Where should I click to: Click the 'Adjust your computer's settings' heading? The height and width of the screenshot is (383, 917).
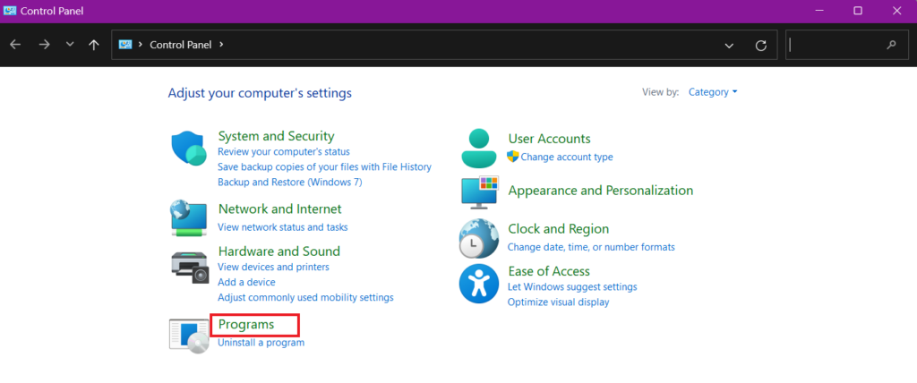click(260, 93)
